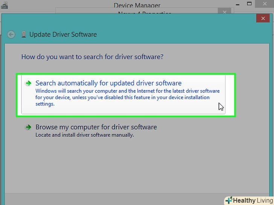The height and width of the screenshot is (205, 274).
Task: Close the Update Driver Software dialog
Action: tap(263, 18)
